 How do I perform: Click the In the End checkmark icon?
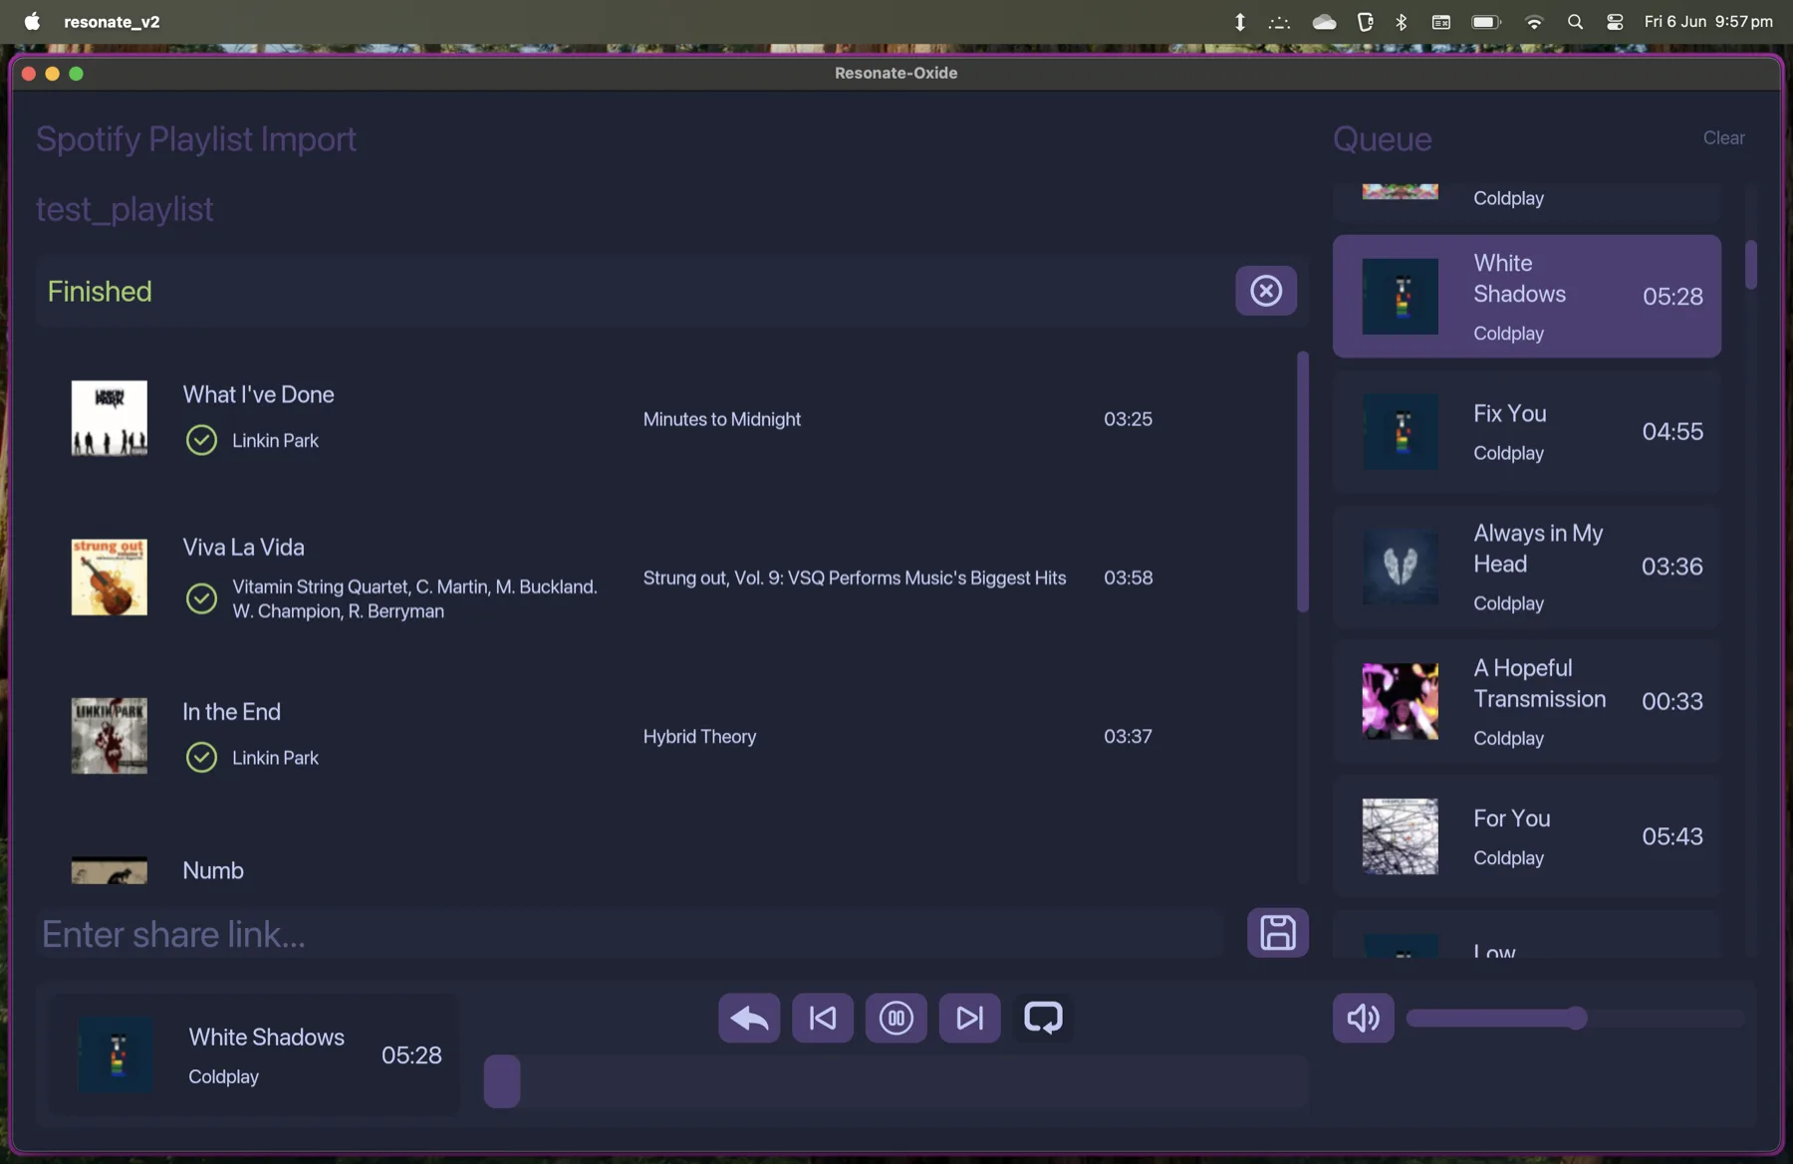[201, 758]
